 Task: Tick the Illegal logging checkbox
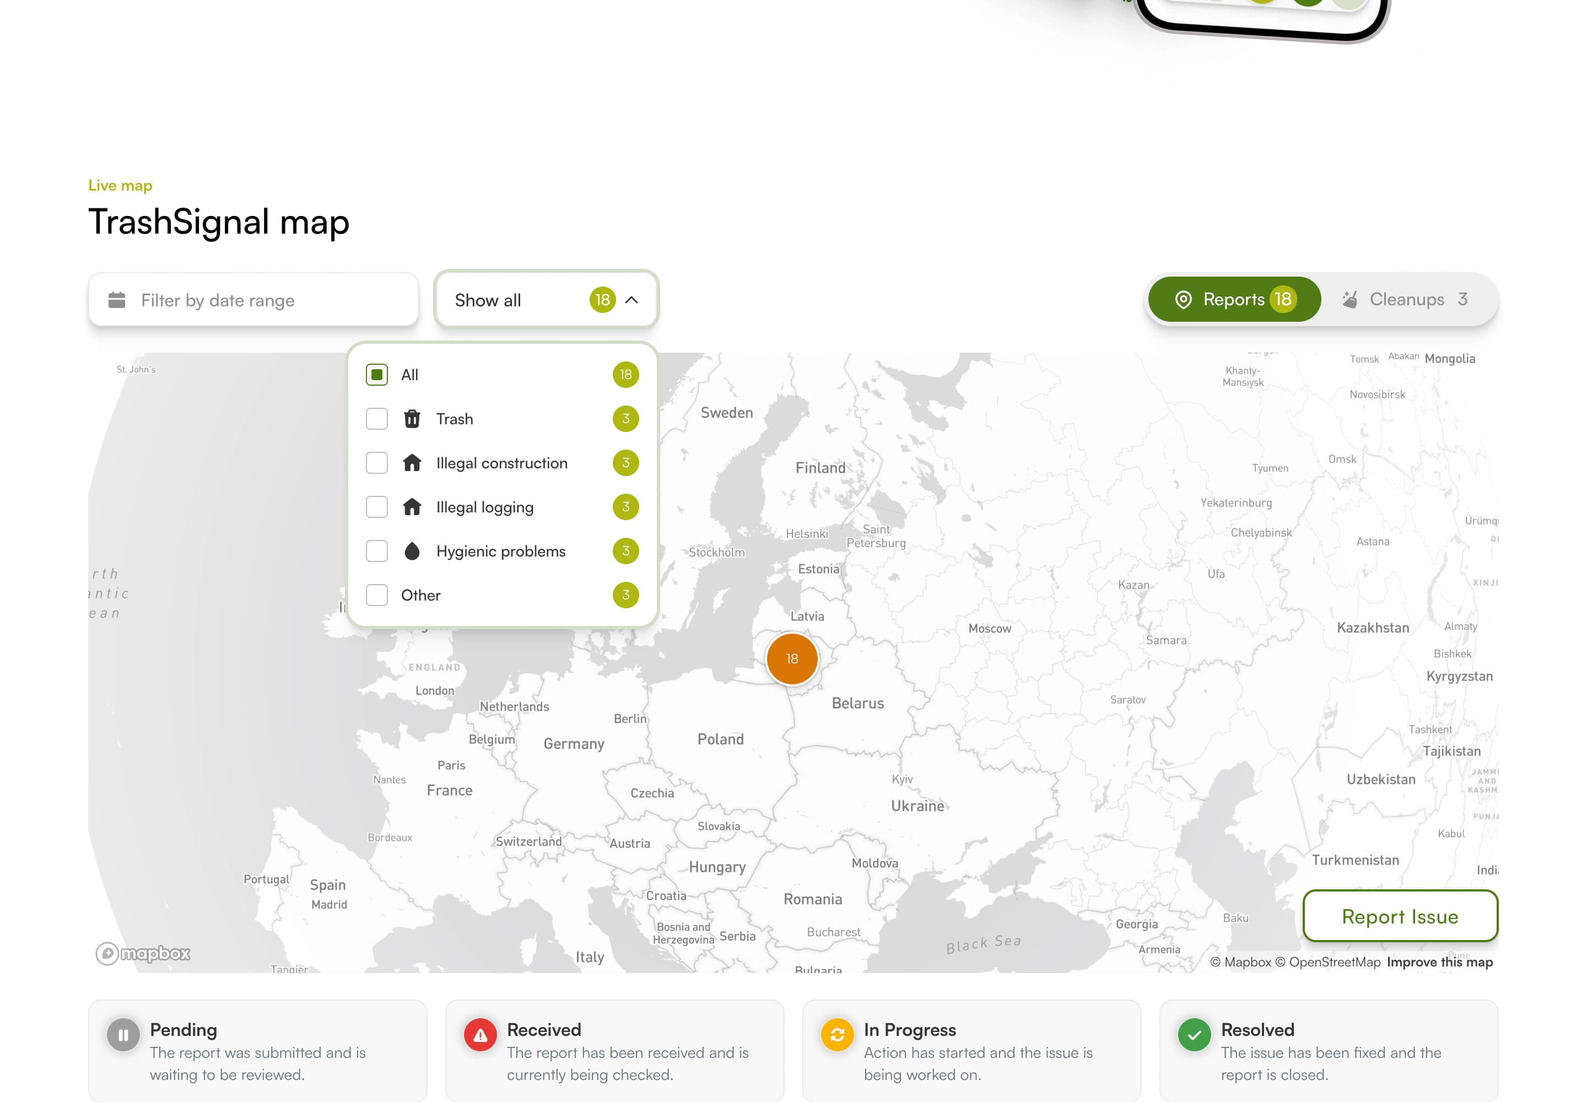pyautogui.click(x=376, y=507)
